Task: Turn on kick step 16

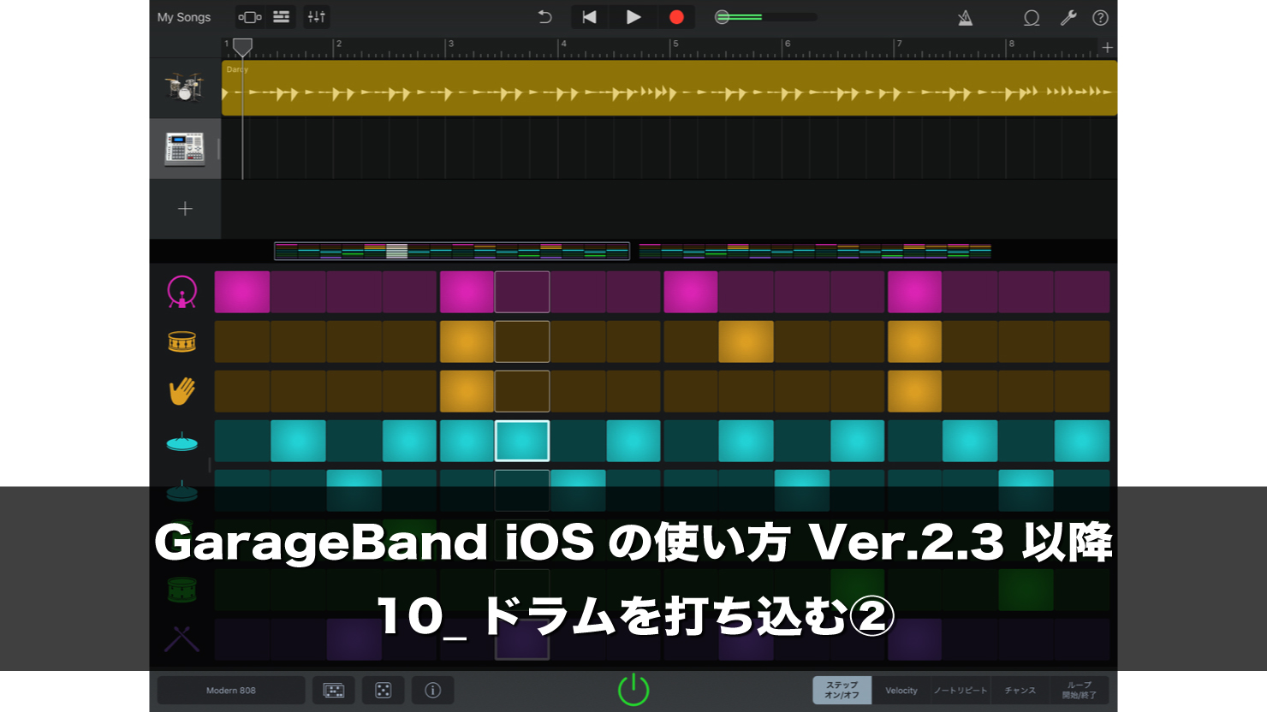Action: click(x=1082, y=292)
